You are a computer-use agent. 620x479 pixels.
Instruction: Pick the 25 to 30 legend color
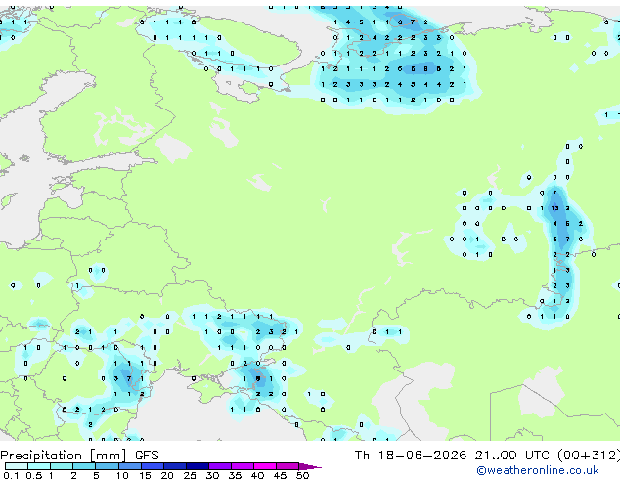(198, 466)
